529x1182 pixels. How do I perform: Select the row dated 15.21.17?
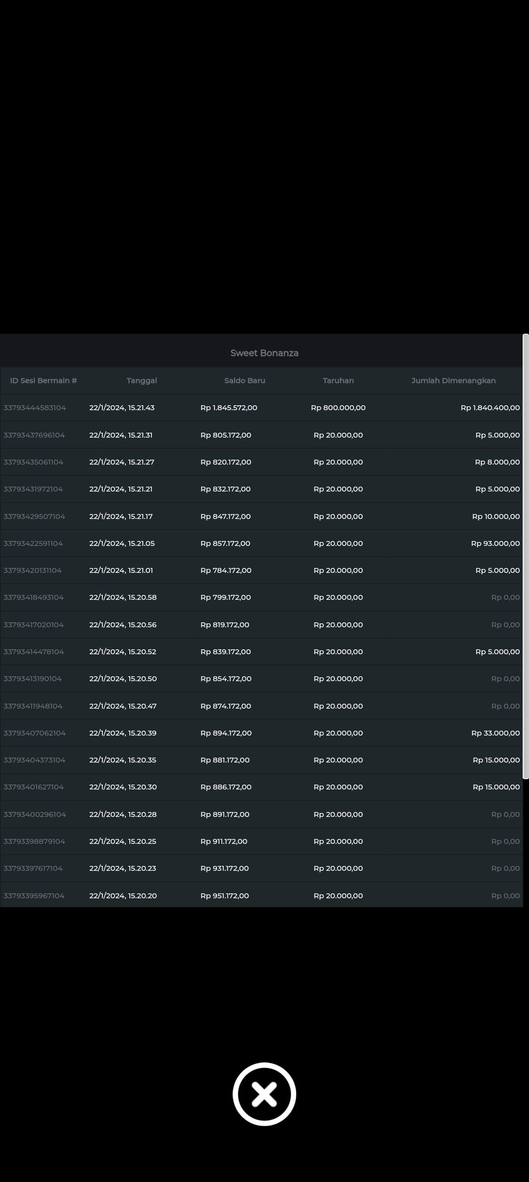121,517
